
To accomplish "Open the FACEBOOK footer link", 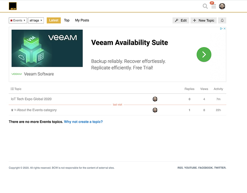I will coord(205,168).
